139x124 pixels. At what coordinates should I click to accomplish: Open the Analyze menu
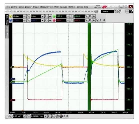pos(64,7)
